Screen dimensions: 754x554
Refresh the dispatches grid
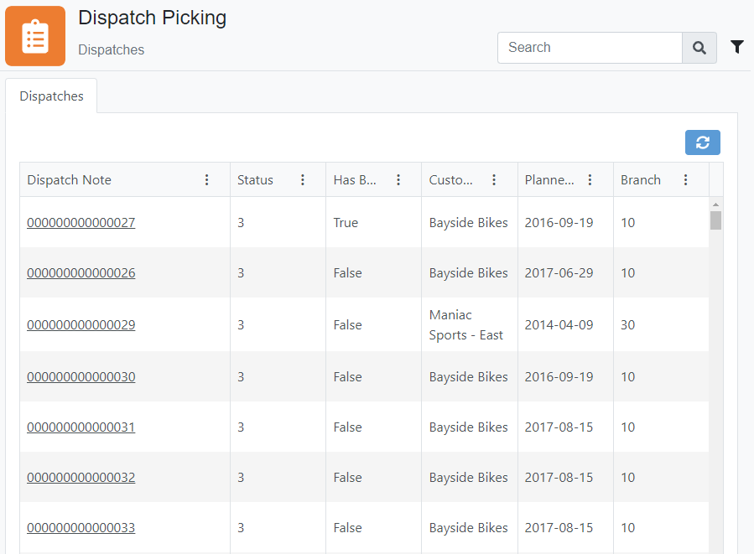coord(703,142)
